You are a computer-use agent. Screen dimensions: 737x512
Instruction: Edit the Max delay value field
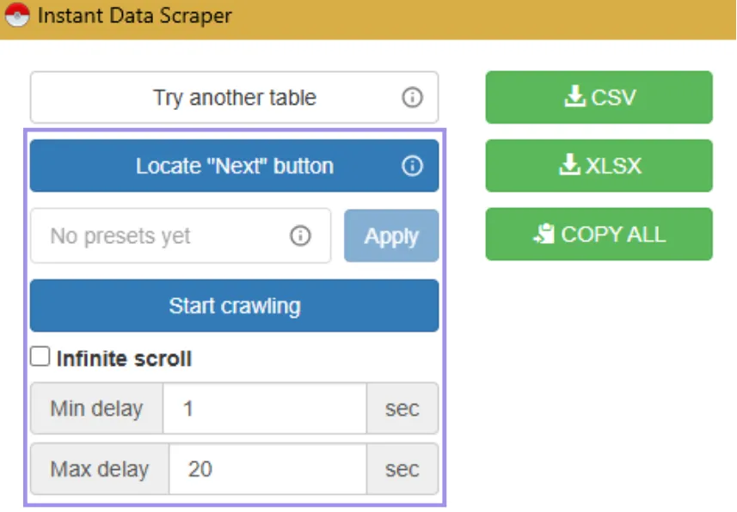268,469
